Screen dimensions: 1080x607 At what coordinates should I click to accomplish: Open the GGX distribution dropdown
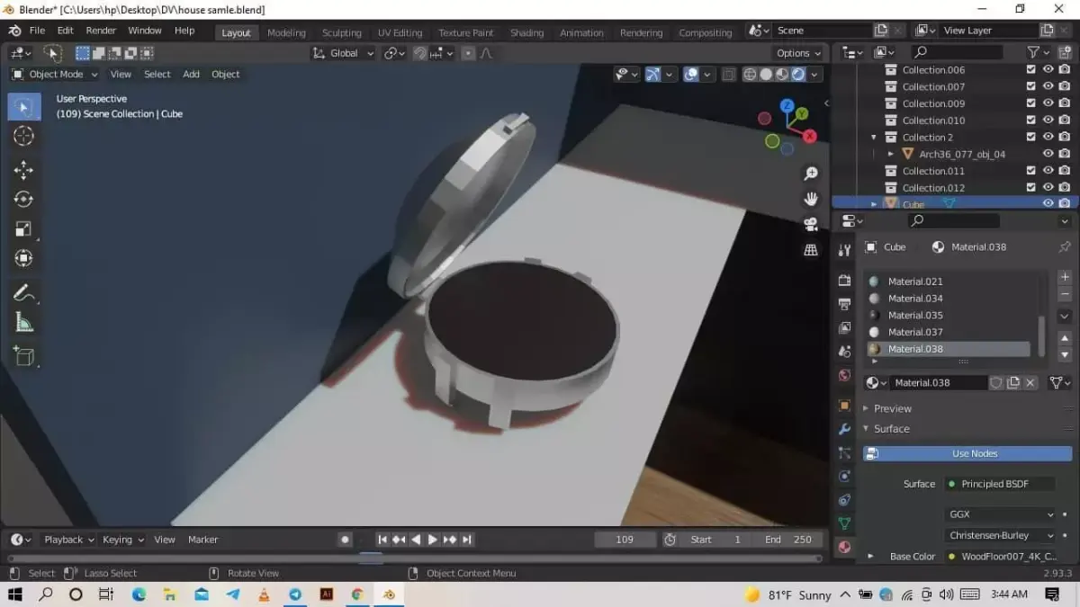click(999, 513)
